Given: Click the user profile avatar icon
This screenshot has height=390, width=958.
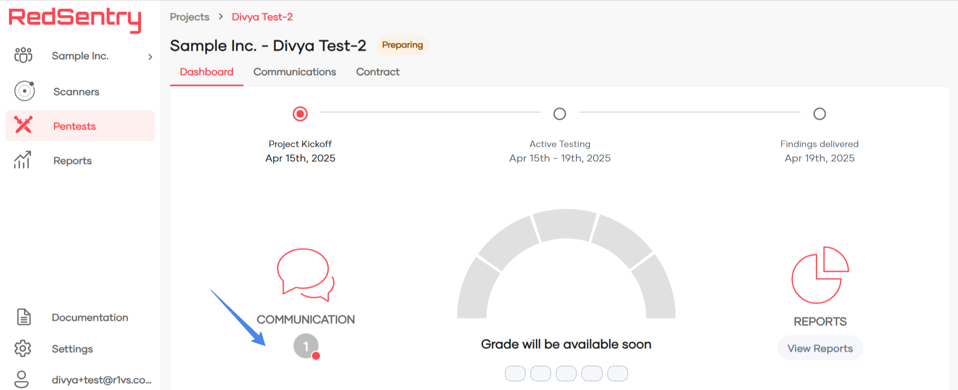Looking at the screenshot, I should click(x=21, y=380).
